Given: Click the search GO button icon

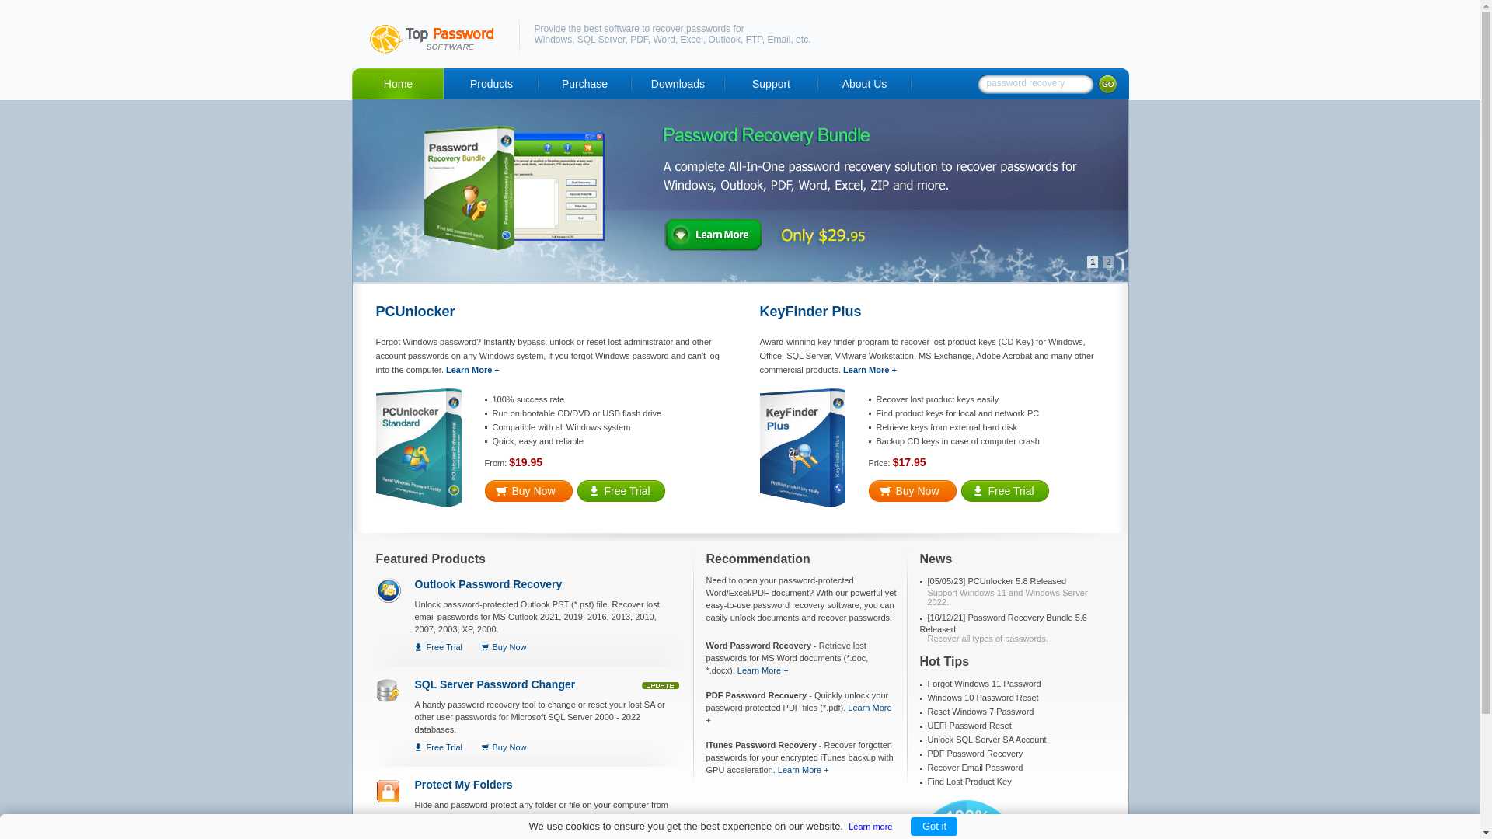Looking at the screenshot, I should pyautogui.click(x=1107, y=84).
